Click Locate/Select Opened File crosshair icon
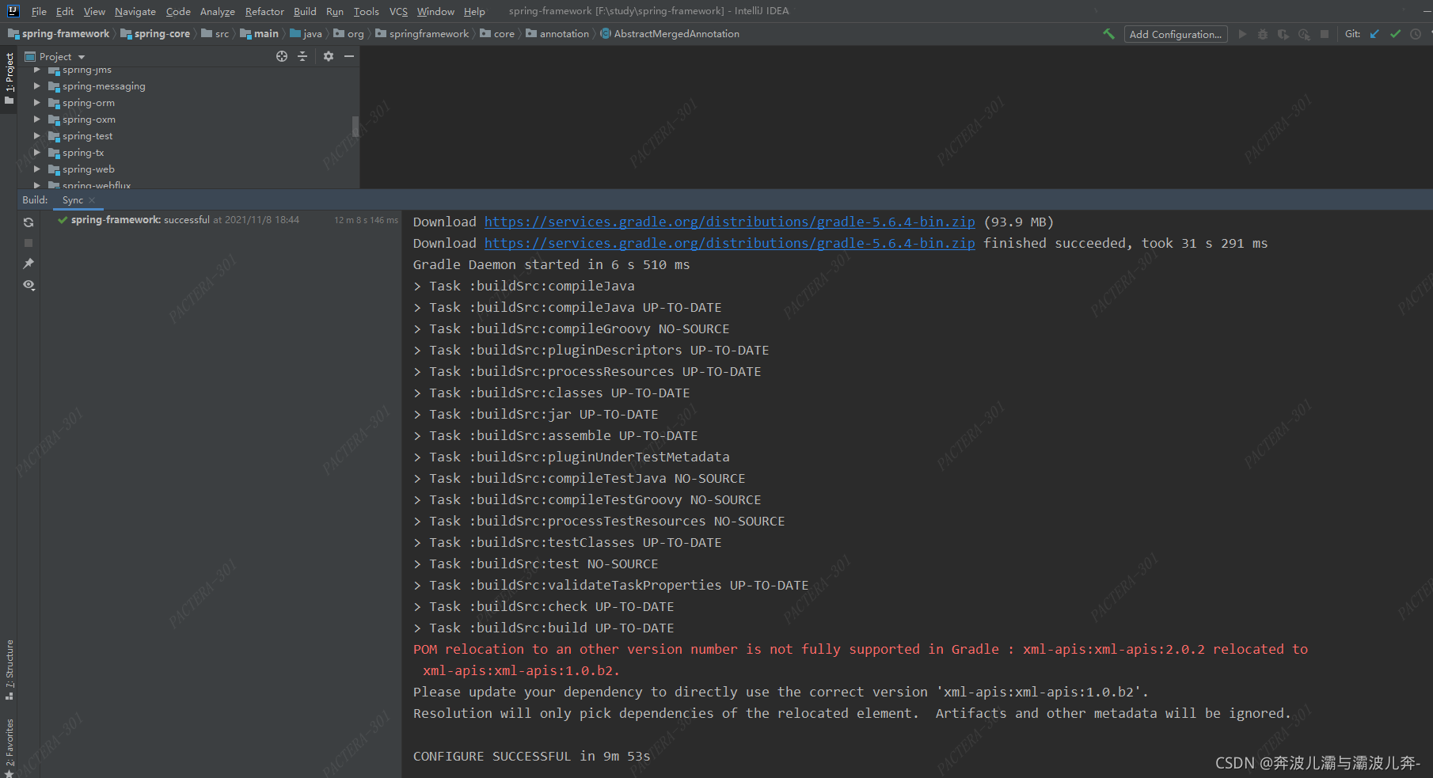Viewport: 1433px width, 778px height. click(282, 56)
